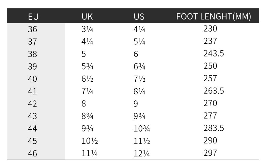Select US size 6 cell
The height and width of the screenshot is (168, 266).
pos(136,54)
